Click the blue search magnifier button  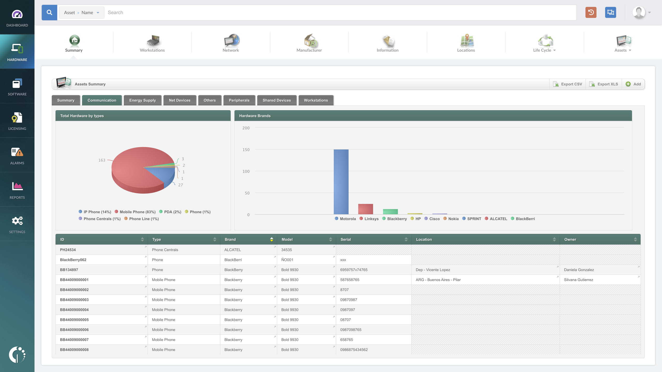click(x=49, y=12)
